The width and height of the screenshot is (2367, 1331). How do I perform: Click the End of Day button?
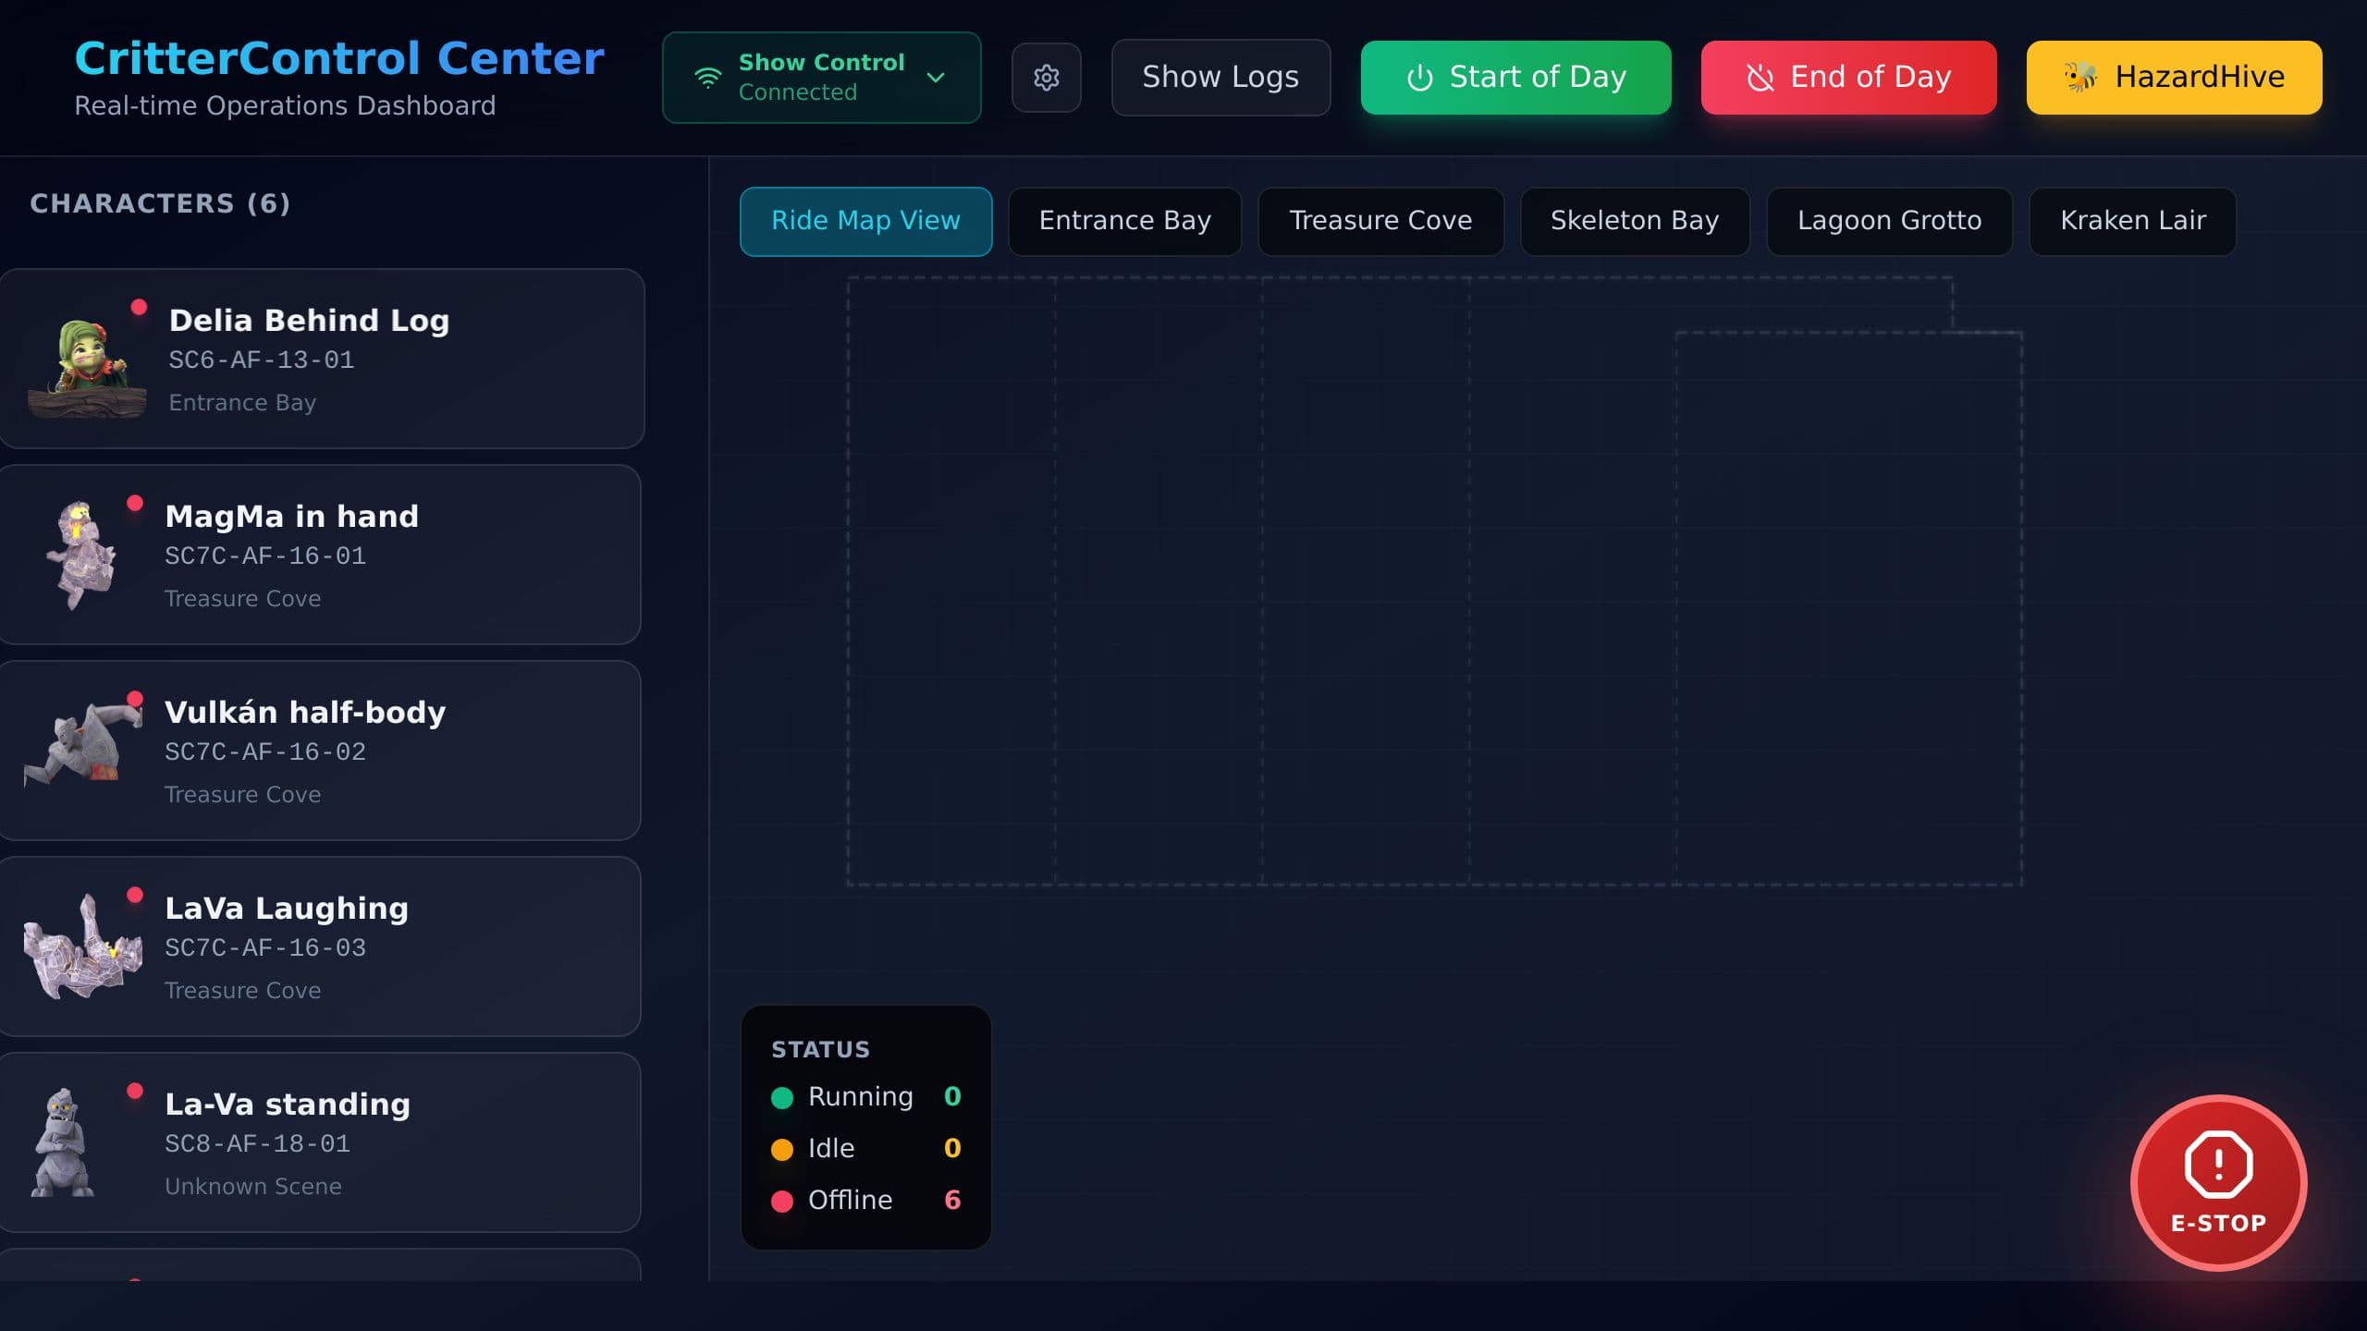(1848, 78)
